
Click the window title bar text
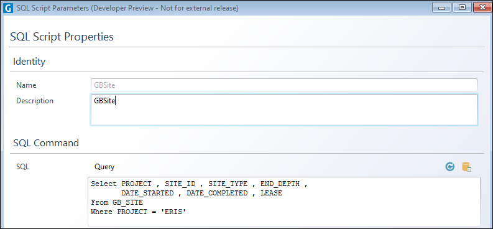click(127, 8)
